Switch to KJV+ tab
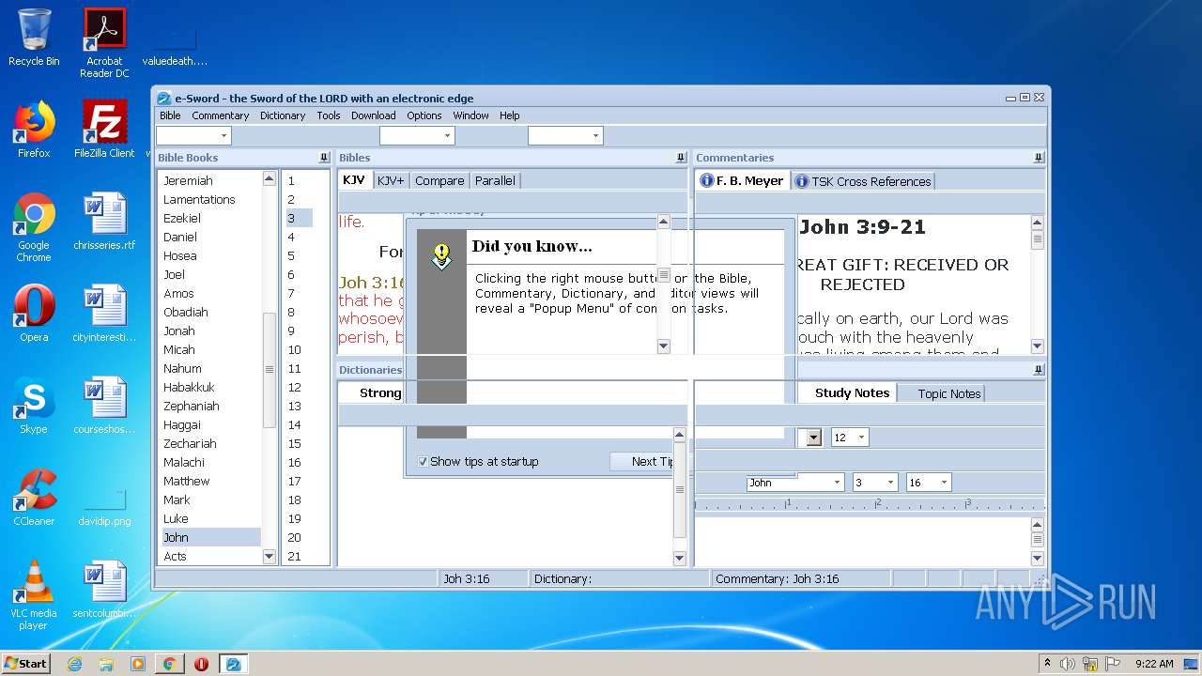The height and width of the screenshot is (676, 1202). click(391, 180)
